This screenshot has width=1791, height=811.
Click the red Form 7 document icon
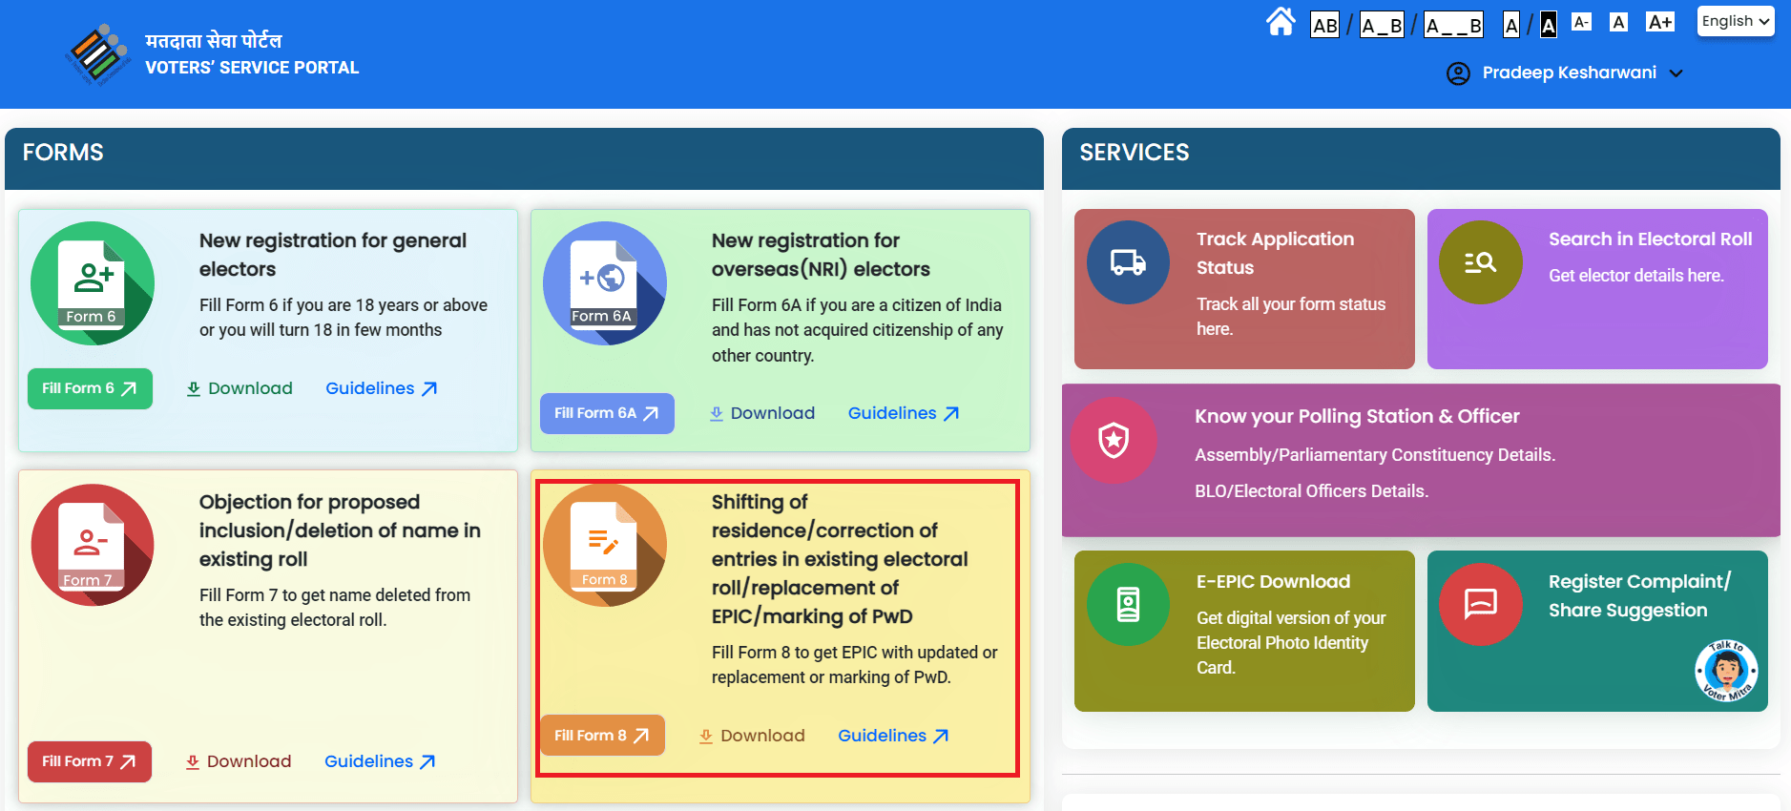coord(92,546)
